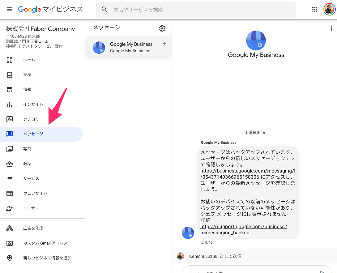Open the account profile avatar
337x273 pixels.
[329, 9]
